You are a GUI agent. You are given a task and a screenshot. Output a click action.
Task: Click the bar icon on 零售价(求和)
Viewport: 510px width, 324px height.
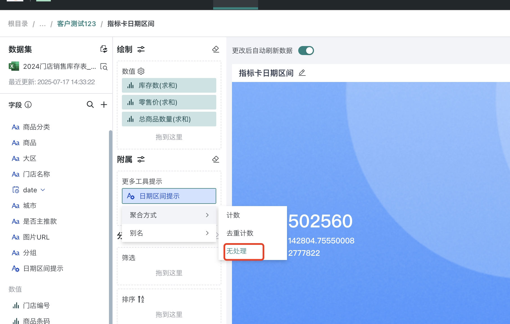[130, 102]
